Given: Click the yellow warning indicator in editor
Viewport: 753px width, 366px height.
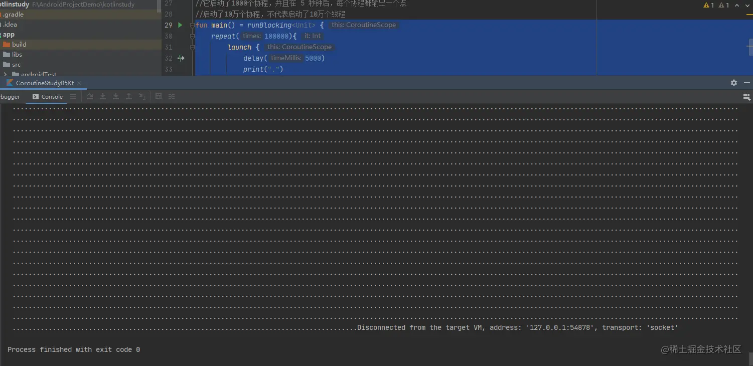Looking at the screenshot, I should [x=709, y=5].
